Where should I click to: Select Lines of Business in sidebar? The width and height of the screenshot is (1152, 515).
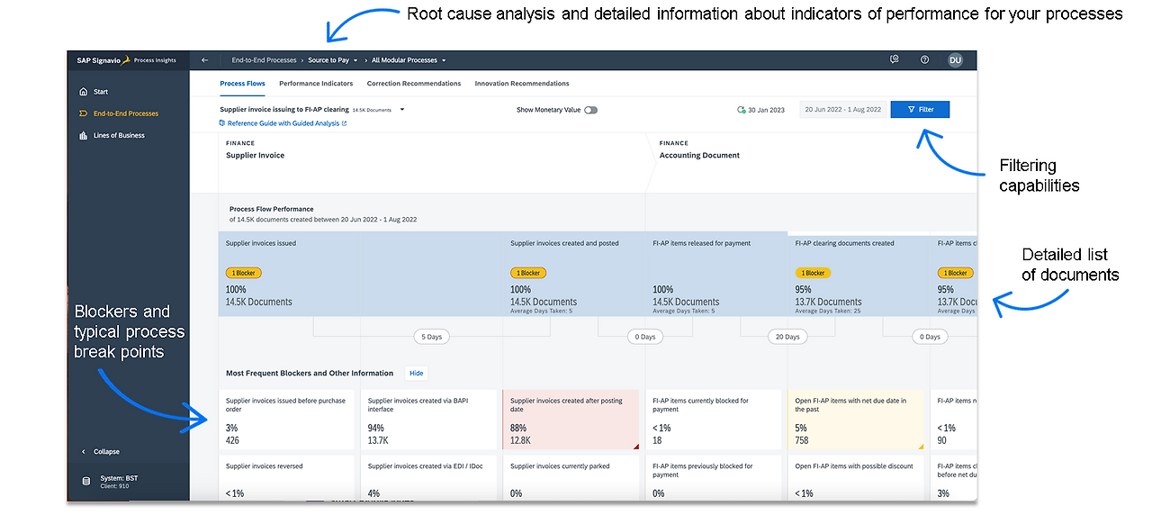[x=119, y=135]
